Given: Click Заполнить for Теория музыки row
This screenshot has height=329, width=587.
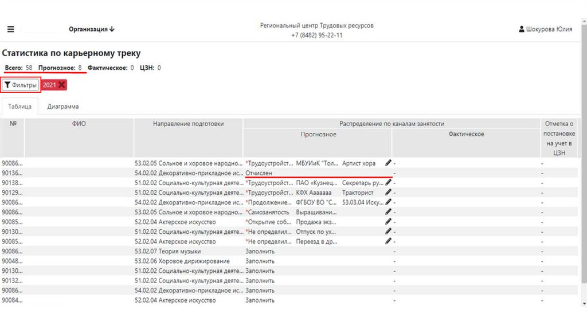Looking at the screenshot, I should [x=260, y=251].
